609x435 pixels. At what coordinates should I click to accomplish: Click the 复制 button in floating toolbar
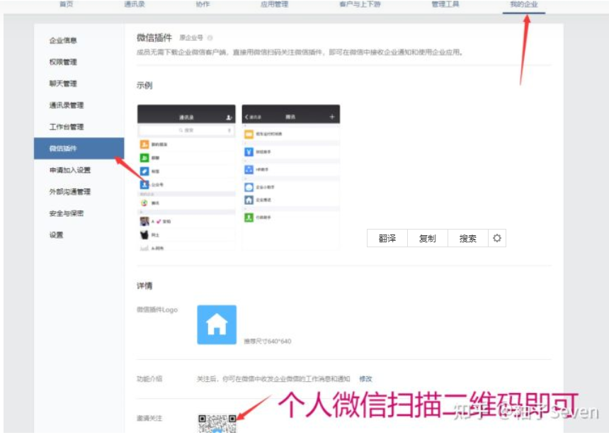tap(428, 238)
